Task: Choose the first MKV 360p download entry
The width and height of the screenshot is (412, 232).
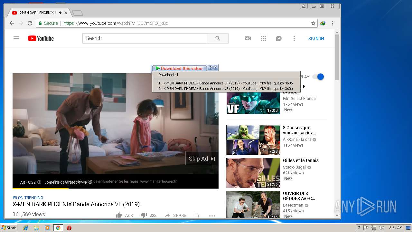Action: click(226, 83)
